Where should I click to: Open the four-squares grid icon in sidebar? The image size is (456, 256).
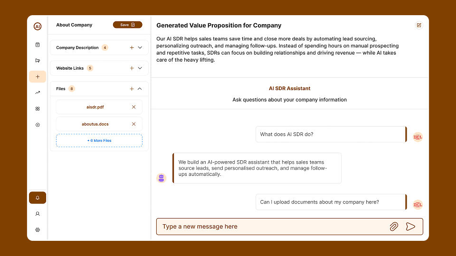tap(38, 109)
